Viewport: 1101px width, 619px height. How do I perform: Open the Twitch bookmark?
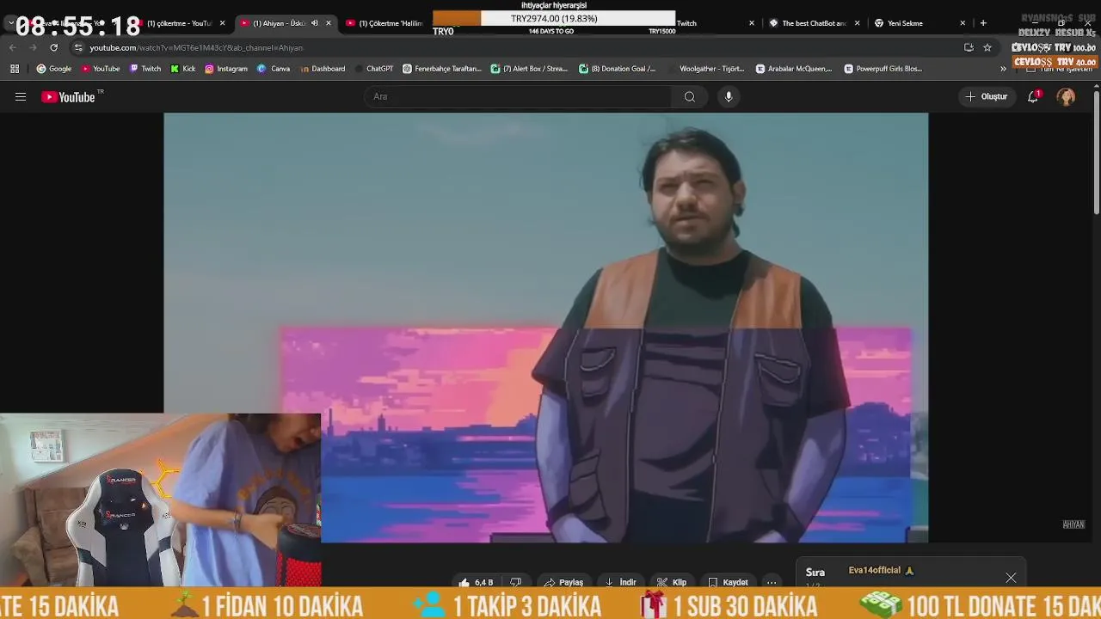(145, 69)
